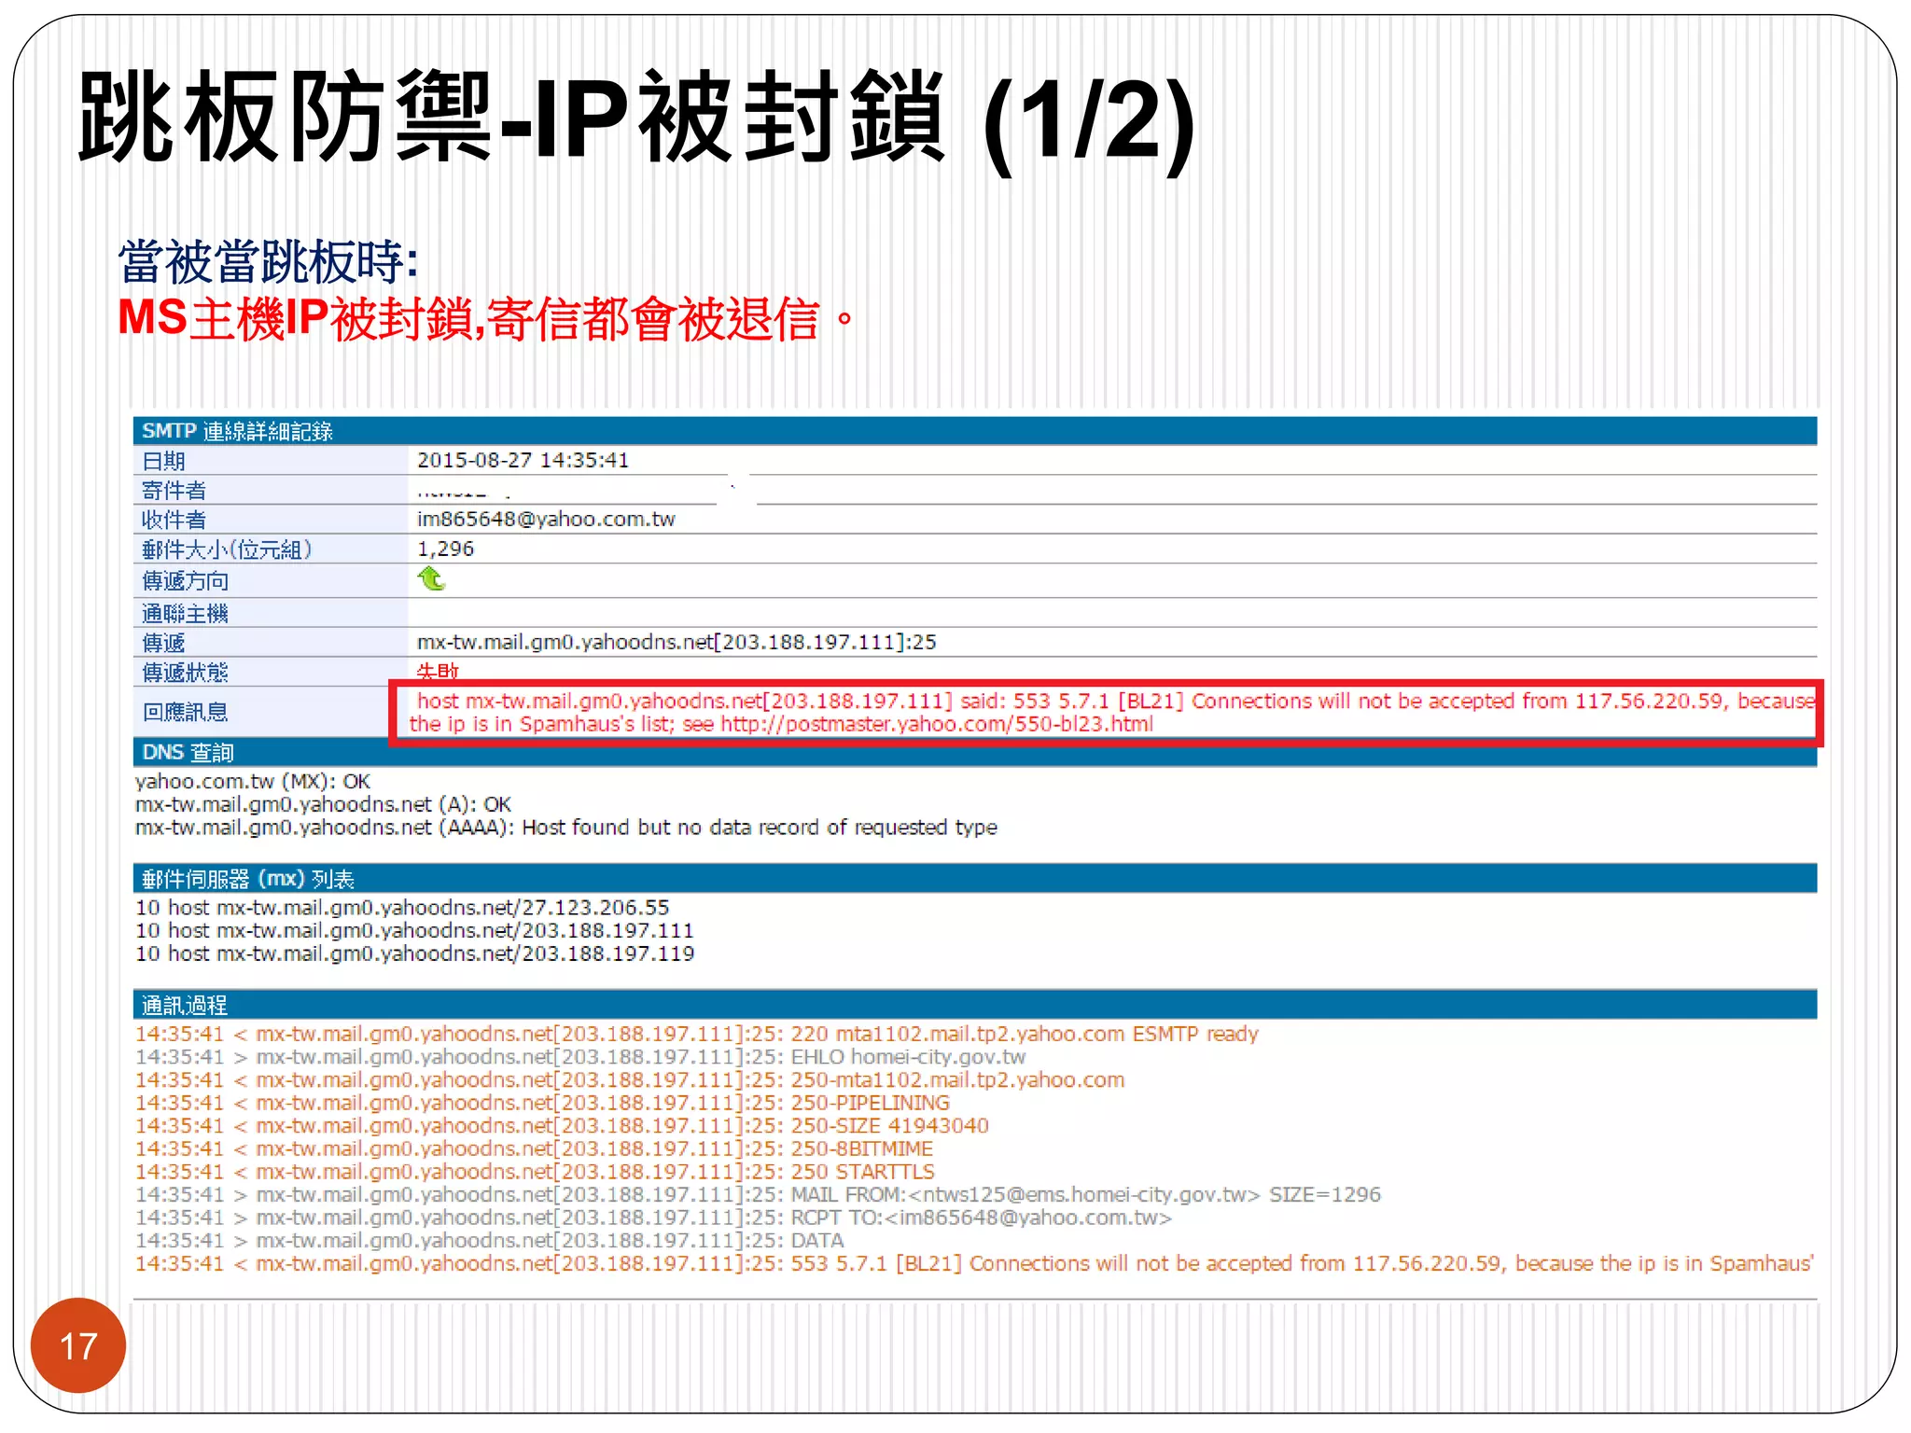This screenshot has width=1911, height=1433.
Task: Click the 郵件伺服器 (mx) 列表 header
Action: (975, 878)
